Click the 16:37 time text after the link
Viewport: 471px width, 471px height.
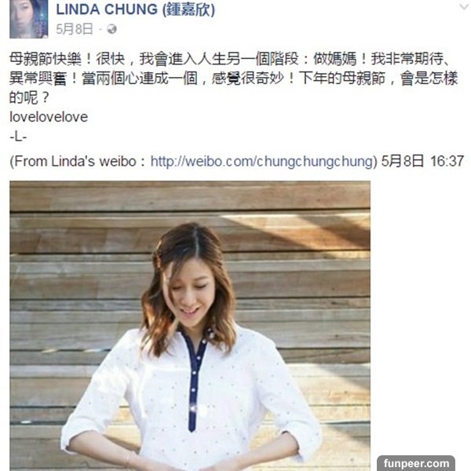(447, 161)
